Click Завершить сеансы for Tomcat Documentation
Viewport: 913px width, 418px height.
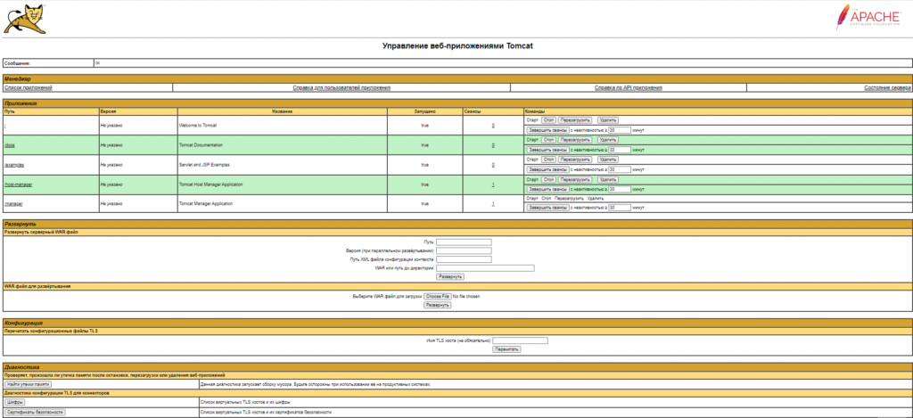pos(547,151)
